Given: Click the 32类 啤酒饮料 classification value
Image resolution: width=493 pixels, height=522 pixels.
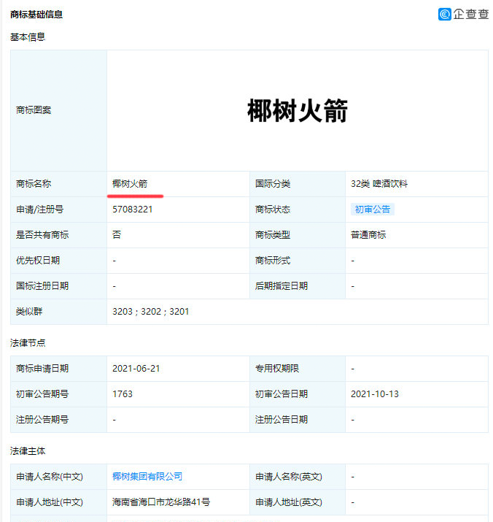Looking at the screenshot, I should (379, 184).
